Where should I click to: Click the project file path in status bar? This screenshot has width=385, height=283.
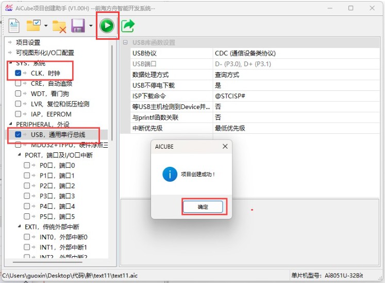(x=70, y=275)
